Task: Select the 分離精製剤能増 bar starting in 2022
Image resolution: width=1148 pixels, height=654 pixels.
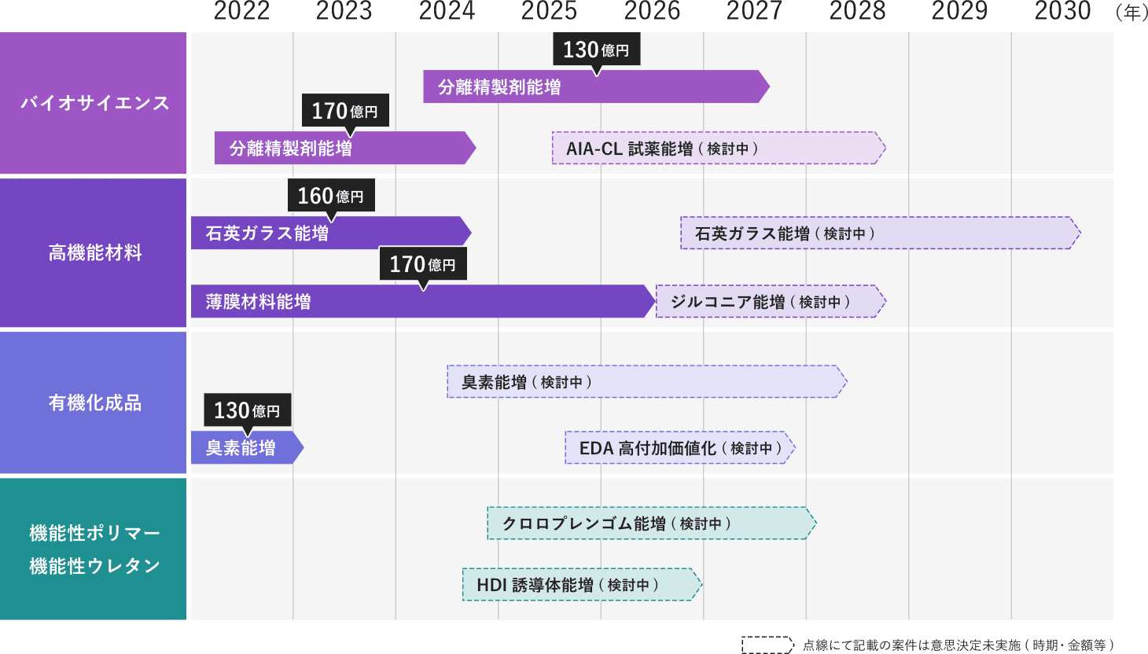Action: coord(345,148)
